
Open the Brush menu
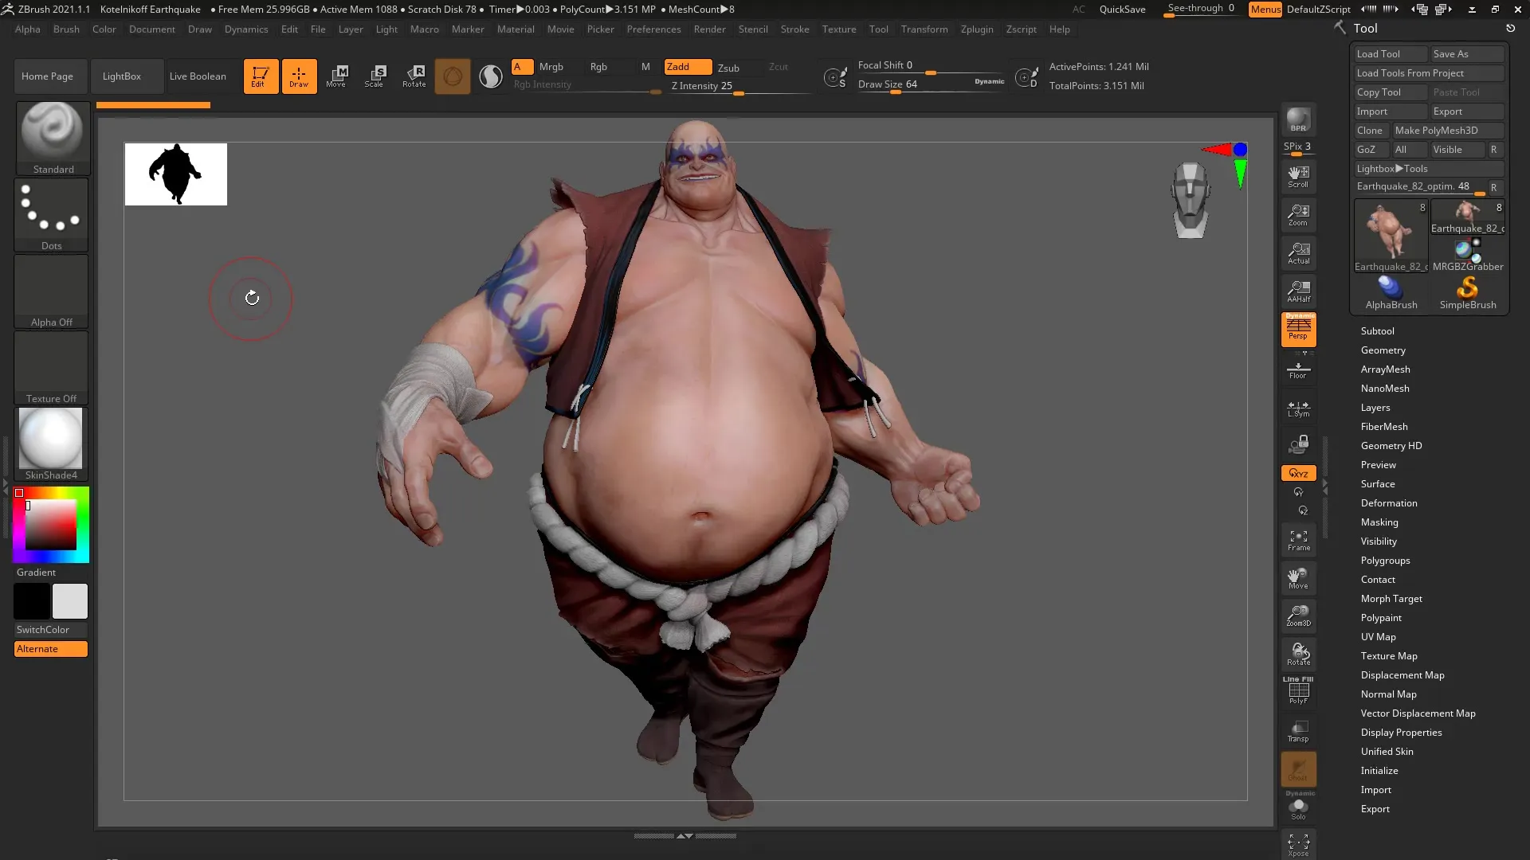(66, 29)
